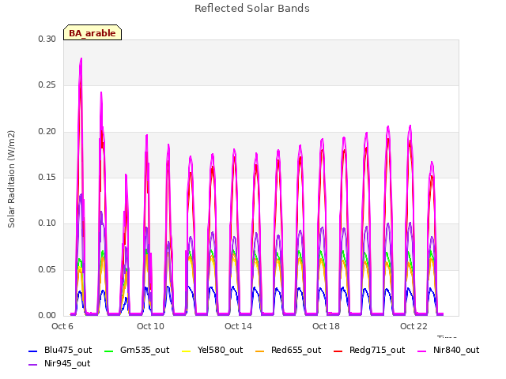Click the 0.10 y-axis label

tap(47, 223)
